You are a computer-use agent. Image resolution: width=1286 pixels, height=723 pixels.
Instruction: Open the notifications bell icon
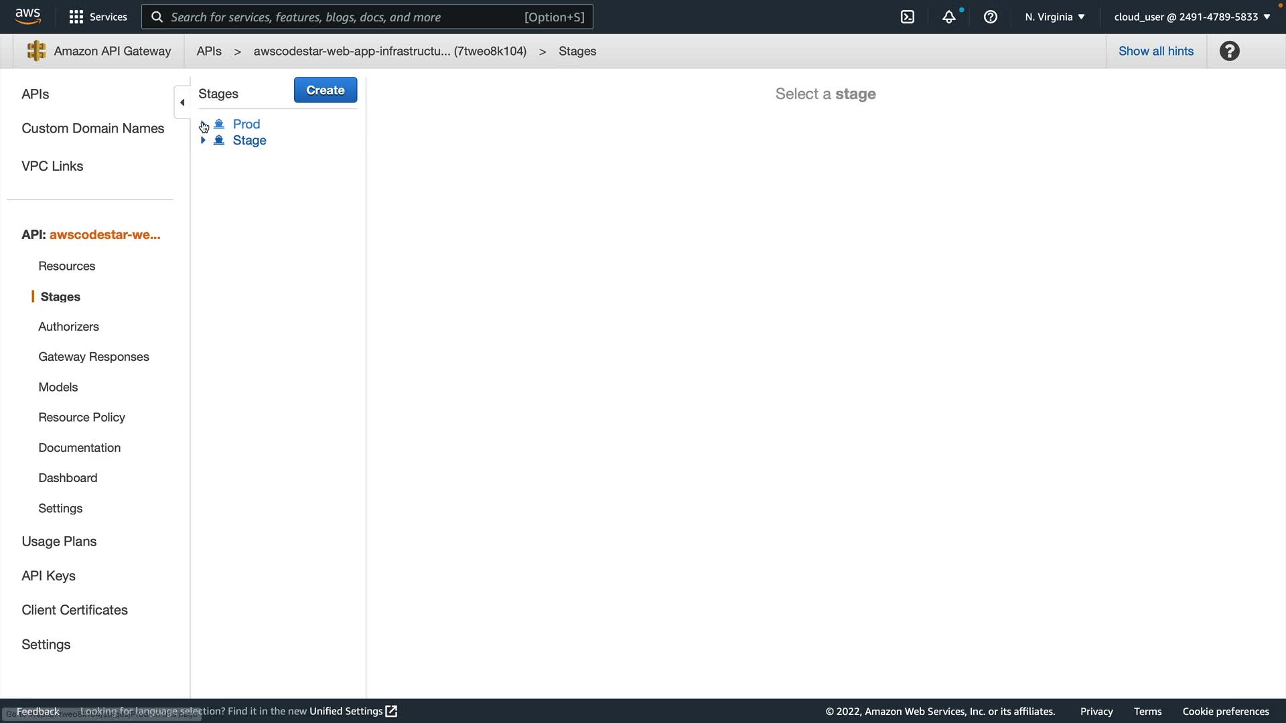click(x=948, y=17)
